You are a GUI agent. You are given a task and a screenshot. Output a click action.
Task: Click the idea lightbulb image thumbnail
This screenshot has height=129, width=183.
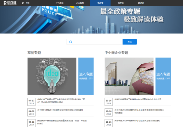[52, 76]
